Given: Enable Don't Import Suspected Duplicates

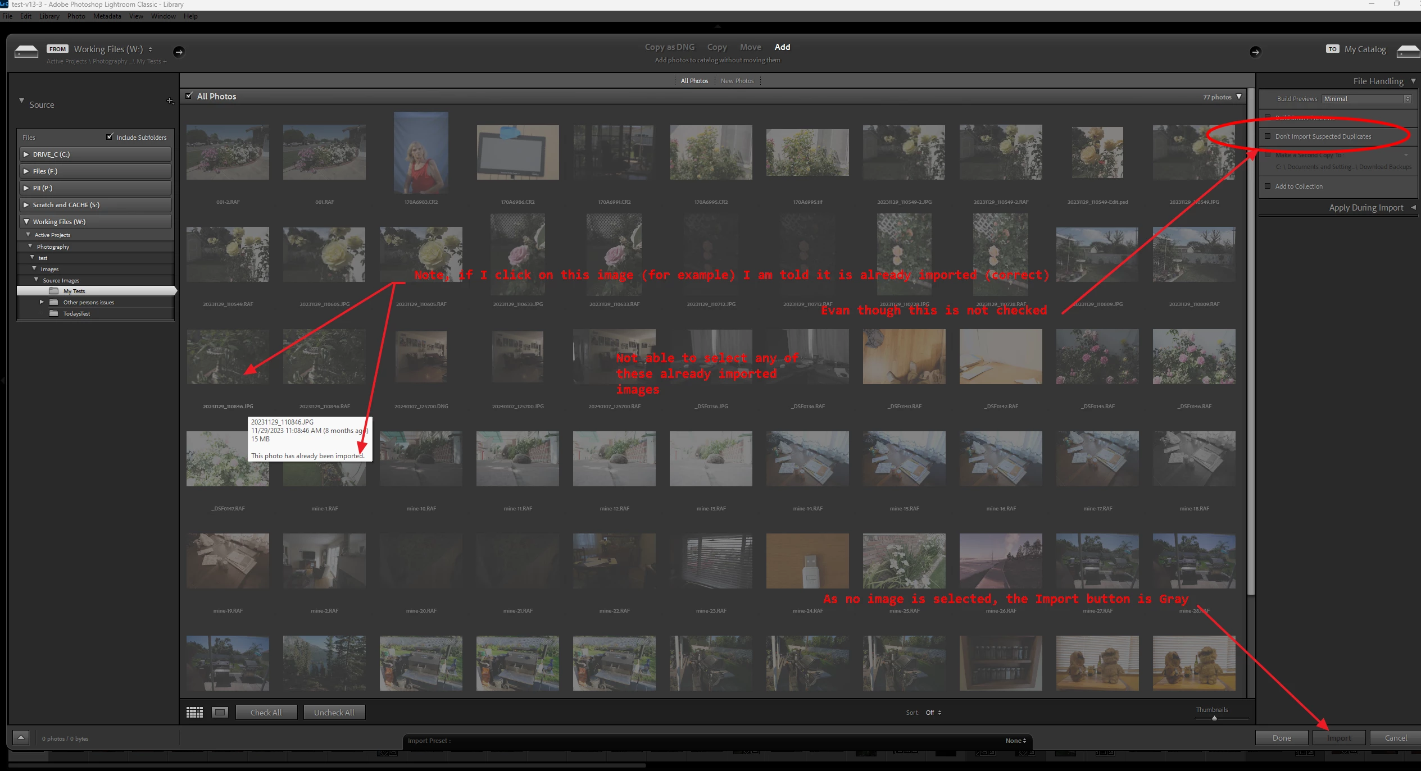Looking at the screenshot, I should [1268, 136].
